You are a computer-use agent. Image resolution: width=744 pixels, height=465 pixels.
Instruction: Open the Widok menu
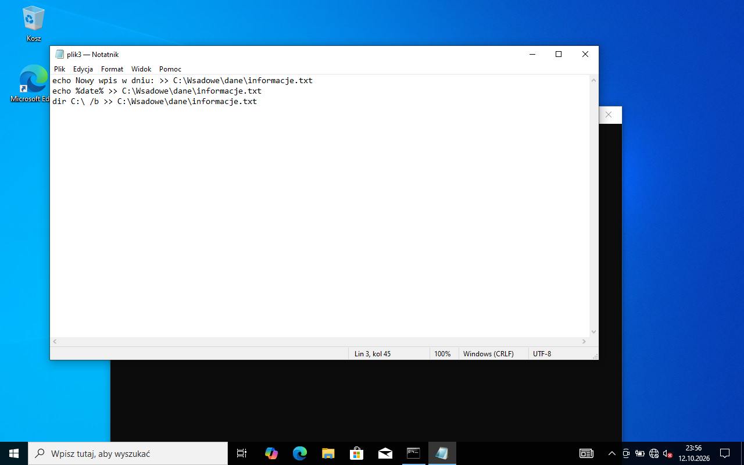pyautogui.click(x=141, y=69)
